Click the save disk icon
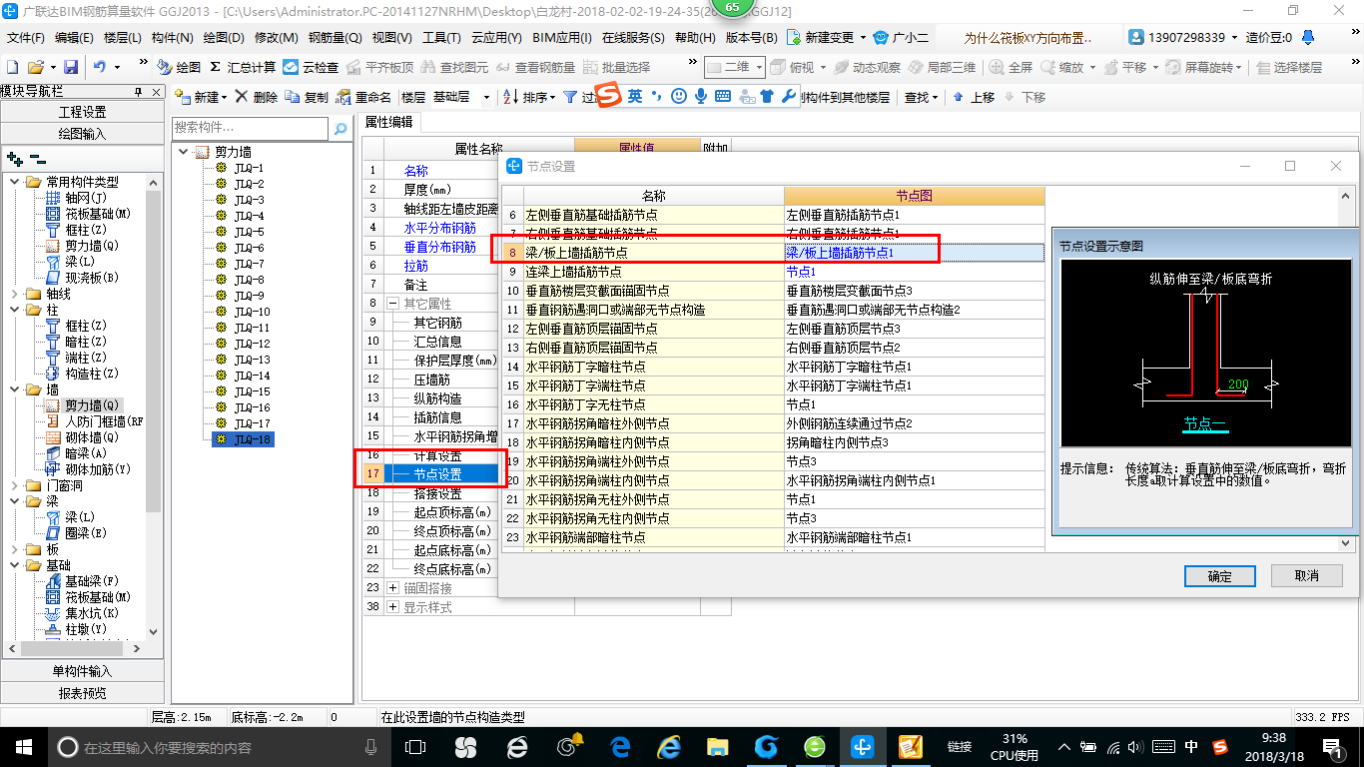Image resolution: width=1364 pixels, height=767 pixels. pyautogui.click(x=71, y=67)
